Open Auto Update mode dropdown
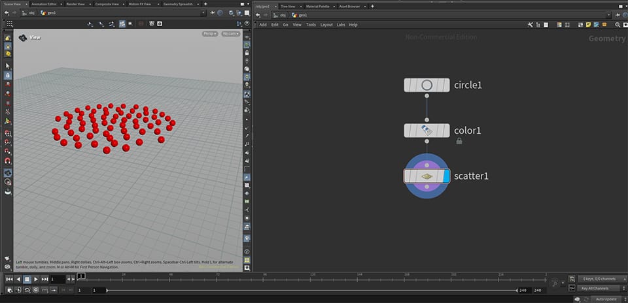 point(608,299)
